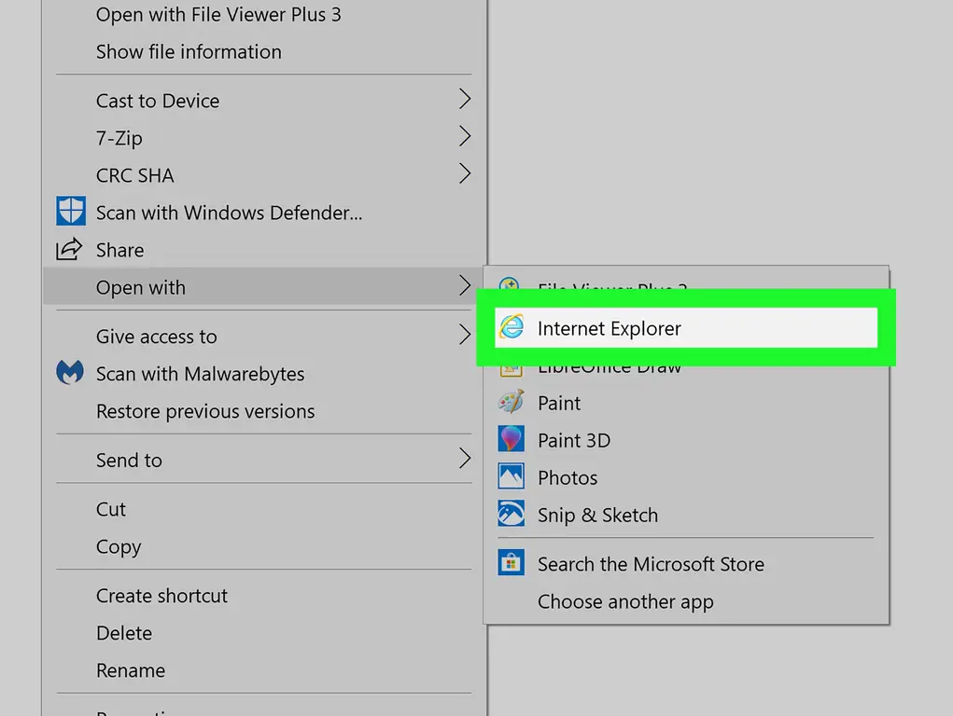The height and width of the screenshot is (716, 953).
Task: Open file with Internet Explorer
Action: coord(686,328)
